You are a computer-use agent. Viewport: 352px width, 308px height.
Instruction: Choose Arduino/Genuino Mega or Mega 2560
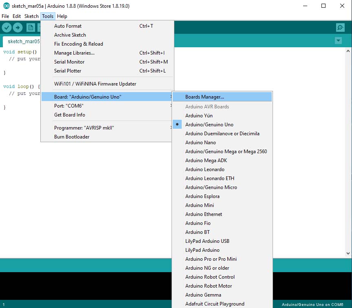(222, 152)
